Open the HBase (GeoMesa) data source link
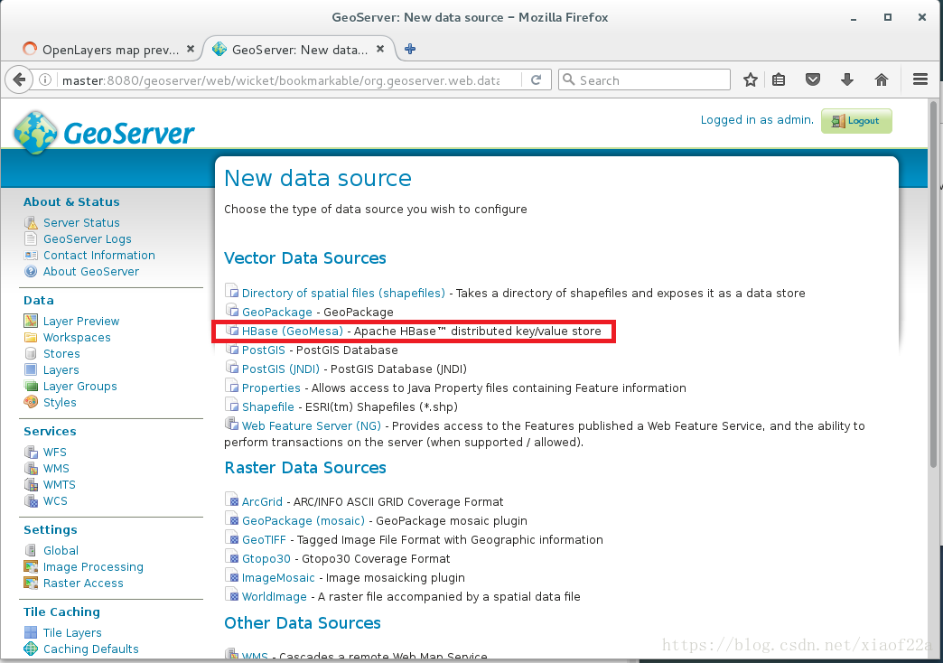 [x=293, y=331]
